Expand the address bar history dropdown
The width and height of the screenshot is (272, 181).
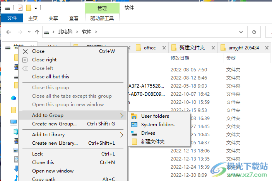pos(241,32)
